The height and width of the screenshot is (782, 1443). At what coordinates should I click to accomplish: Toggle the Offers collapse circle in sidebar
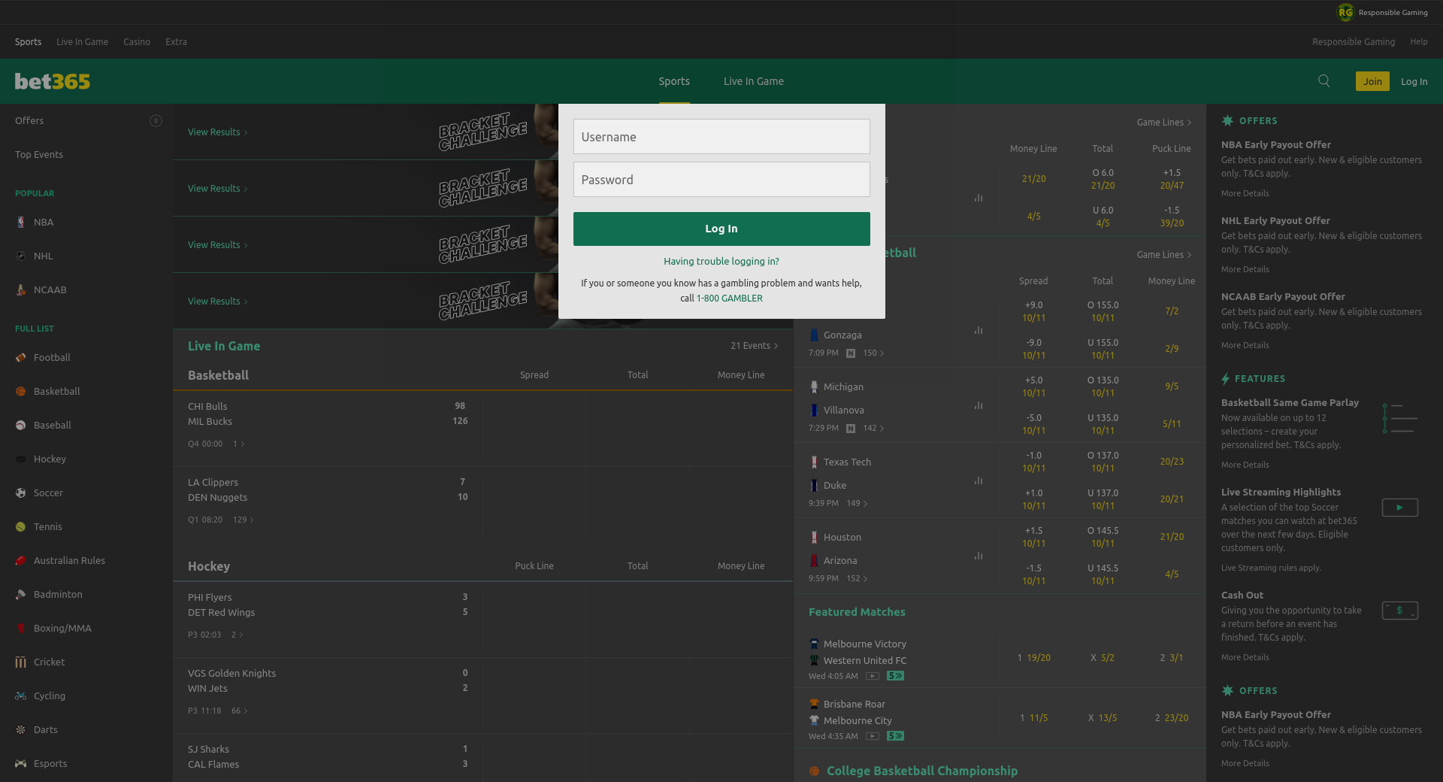click(x=156, y=120)
